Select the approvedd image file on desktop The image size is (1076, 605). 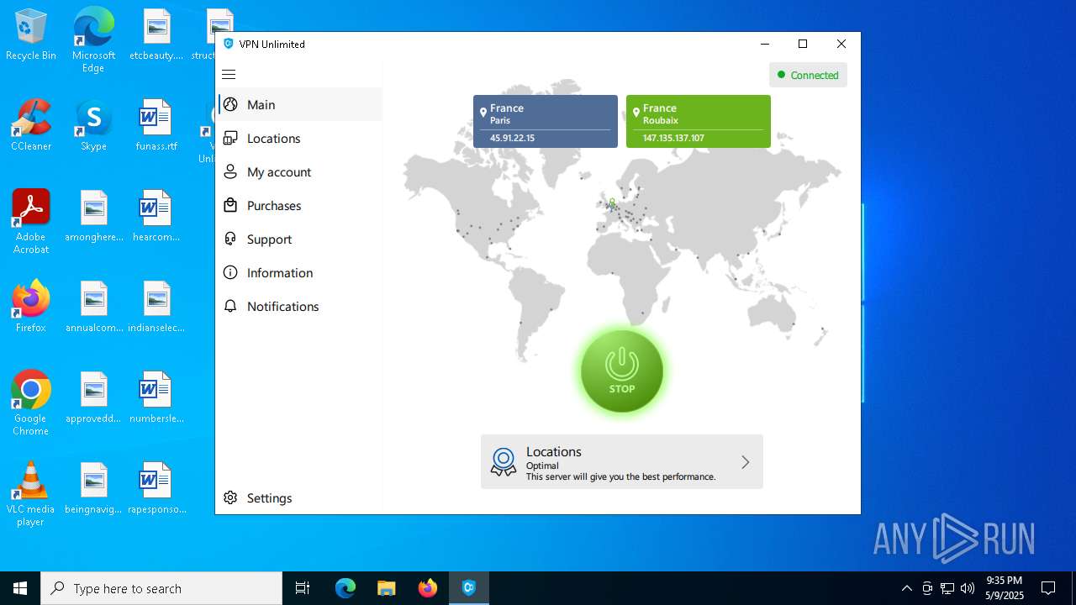pyautogui.click(x=93, y=397)
